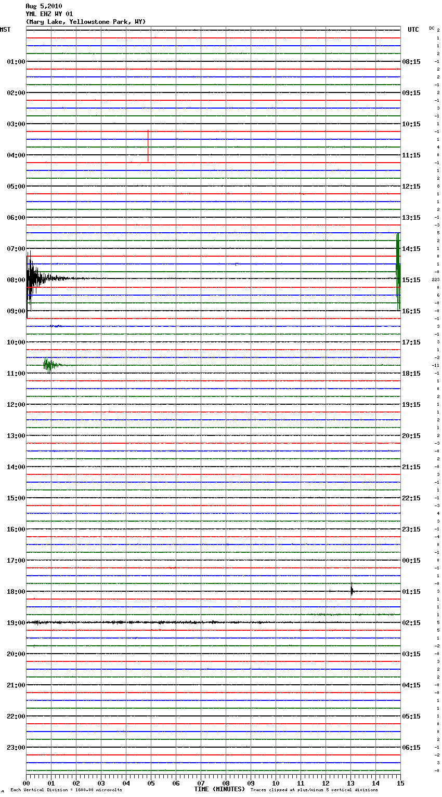Screen dimensions: 442x797
Task: Click minute '15' on bottom axis
Action: (400, 783)
